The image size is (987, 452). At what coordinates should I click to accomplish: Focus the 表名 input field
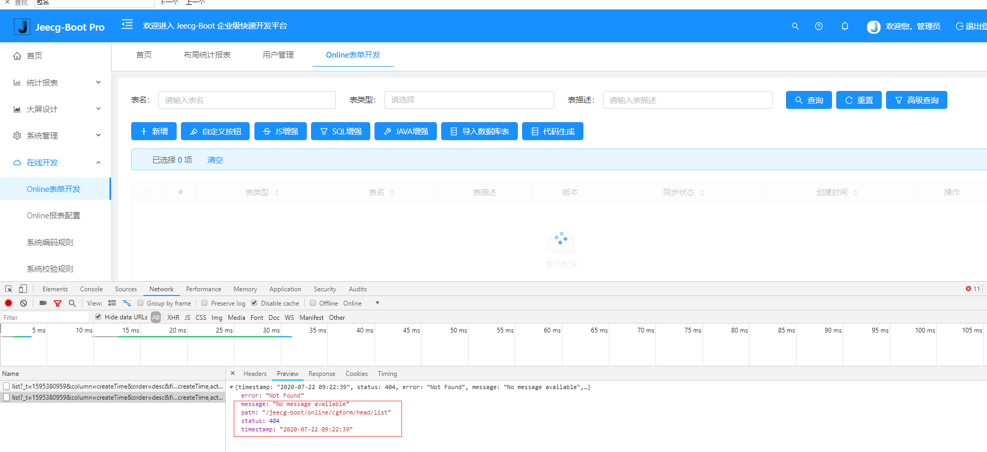tap(247, 100)
